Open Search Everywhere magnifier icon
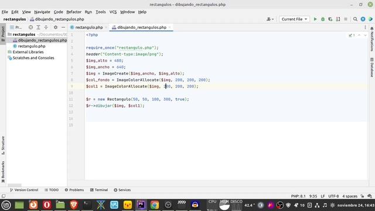Screen dimensions: 375x211 (x=355, y=19)
